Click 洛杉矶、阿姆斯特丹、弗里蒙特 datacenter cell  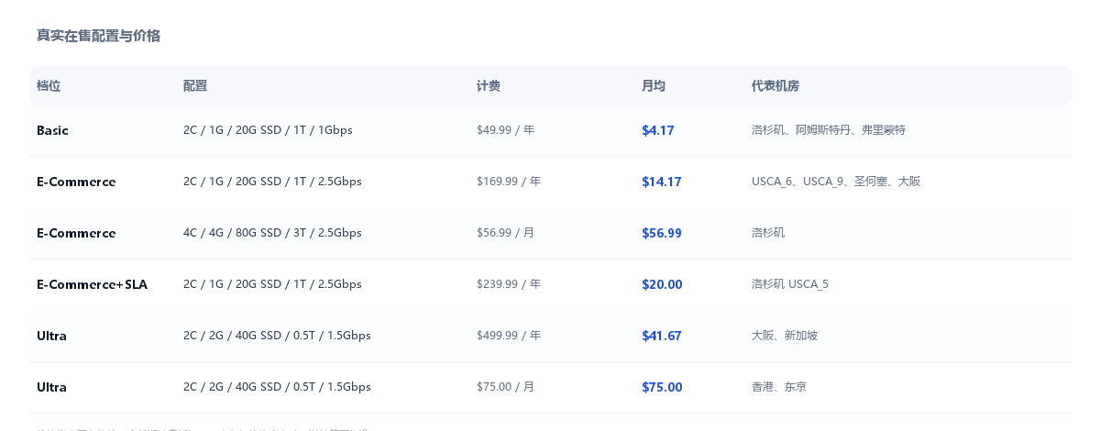(829, 130)
